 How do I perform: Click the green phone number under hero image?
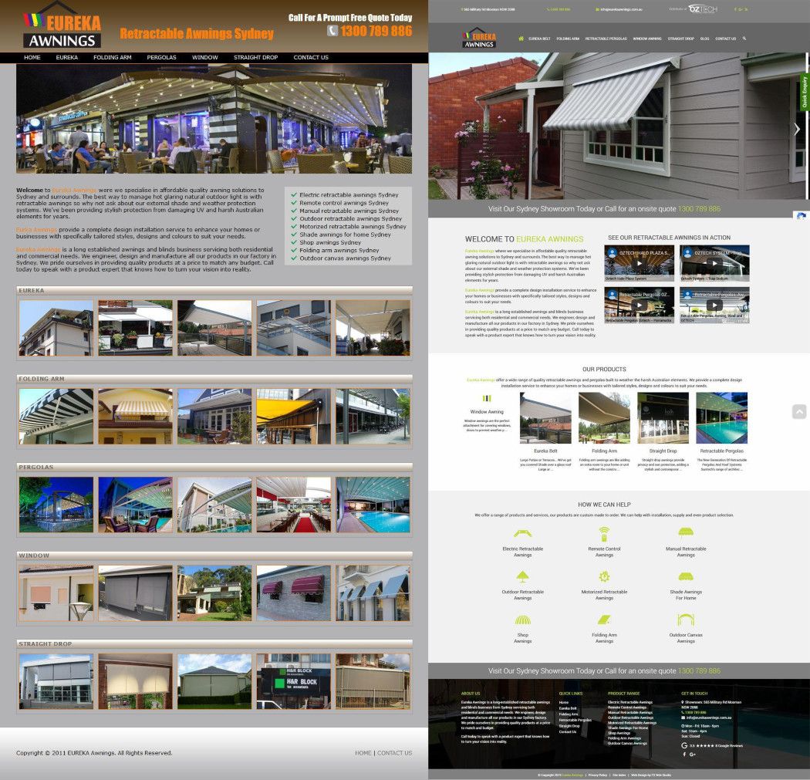[699, 208]
